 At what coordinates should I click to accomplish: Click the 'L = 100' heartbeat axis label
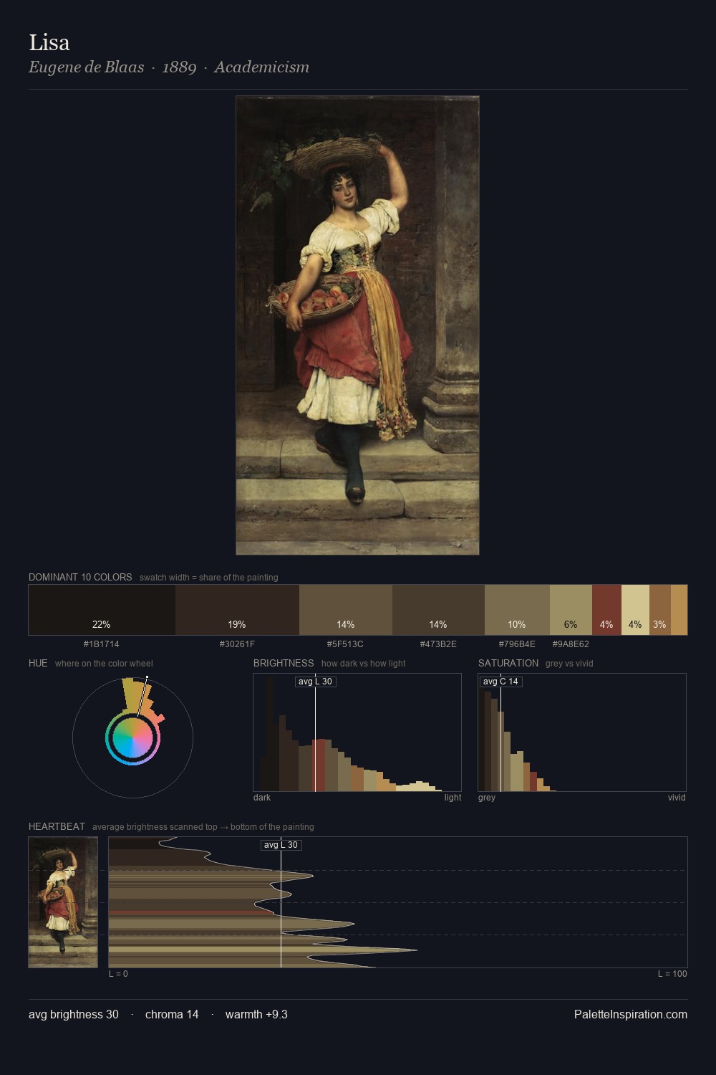[672, 974]
